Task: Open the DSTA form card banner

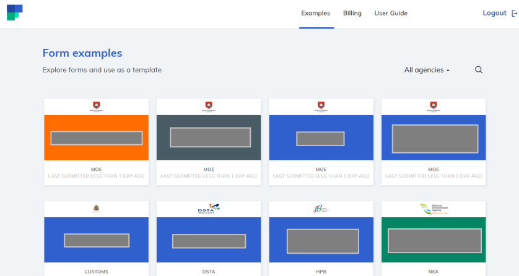Action: tap(208, 240)
